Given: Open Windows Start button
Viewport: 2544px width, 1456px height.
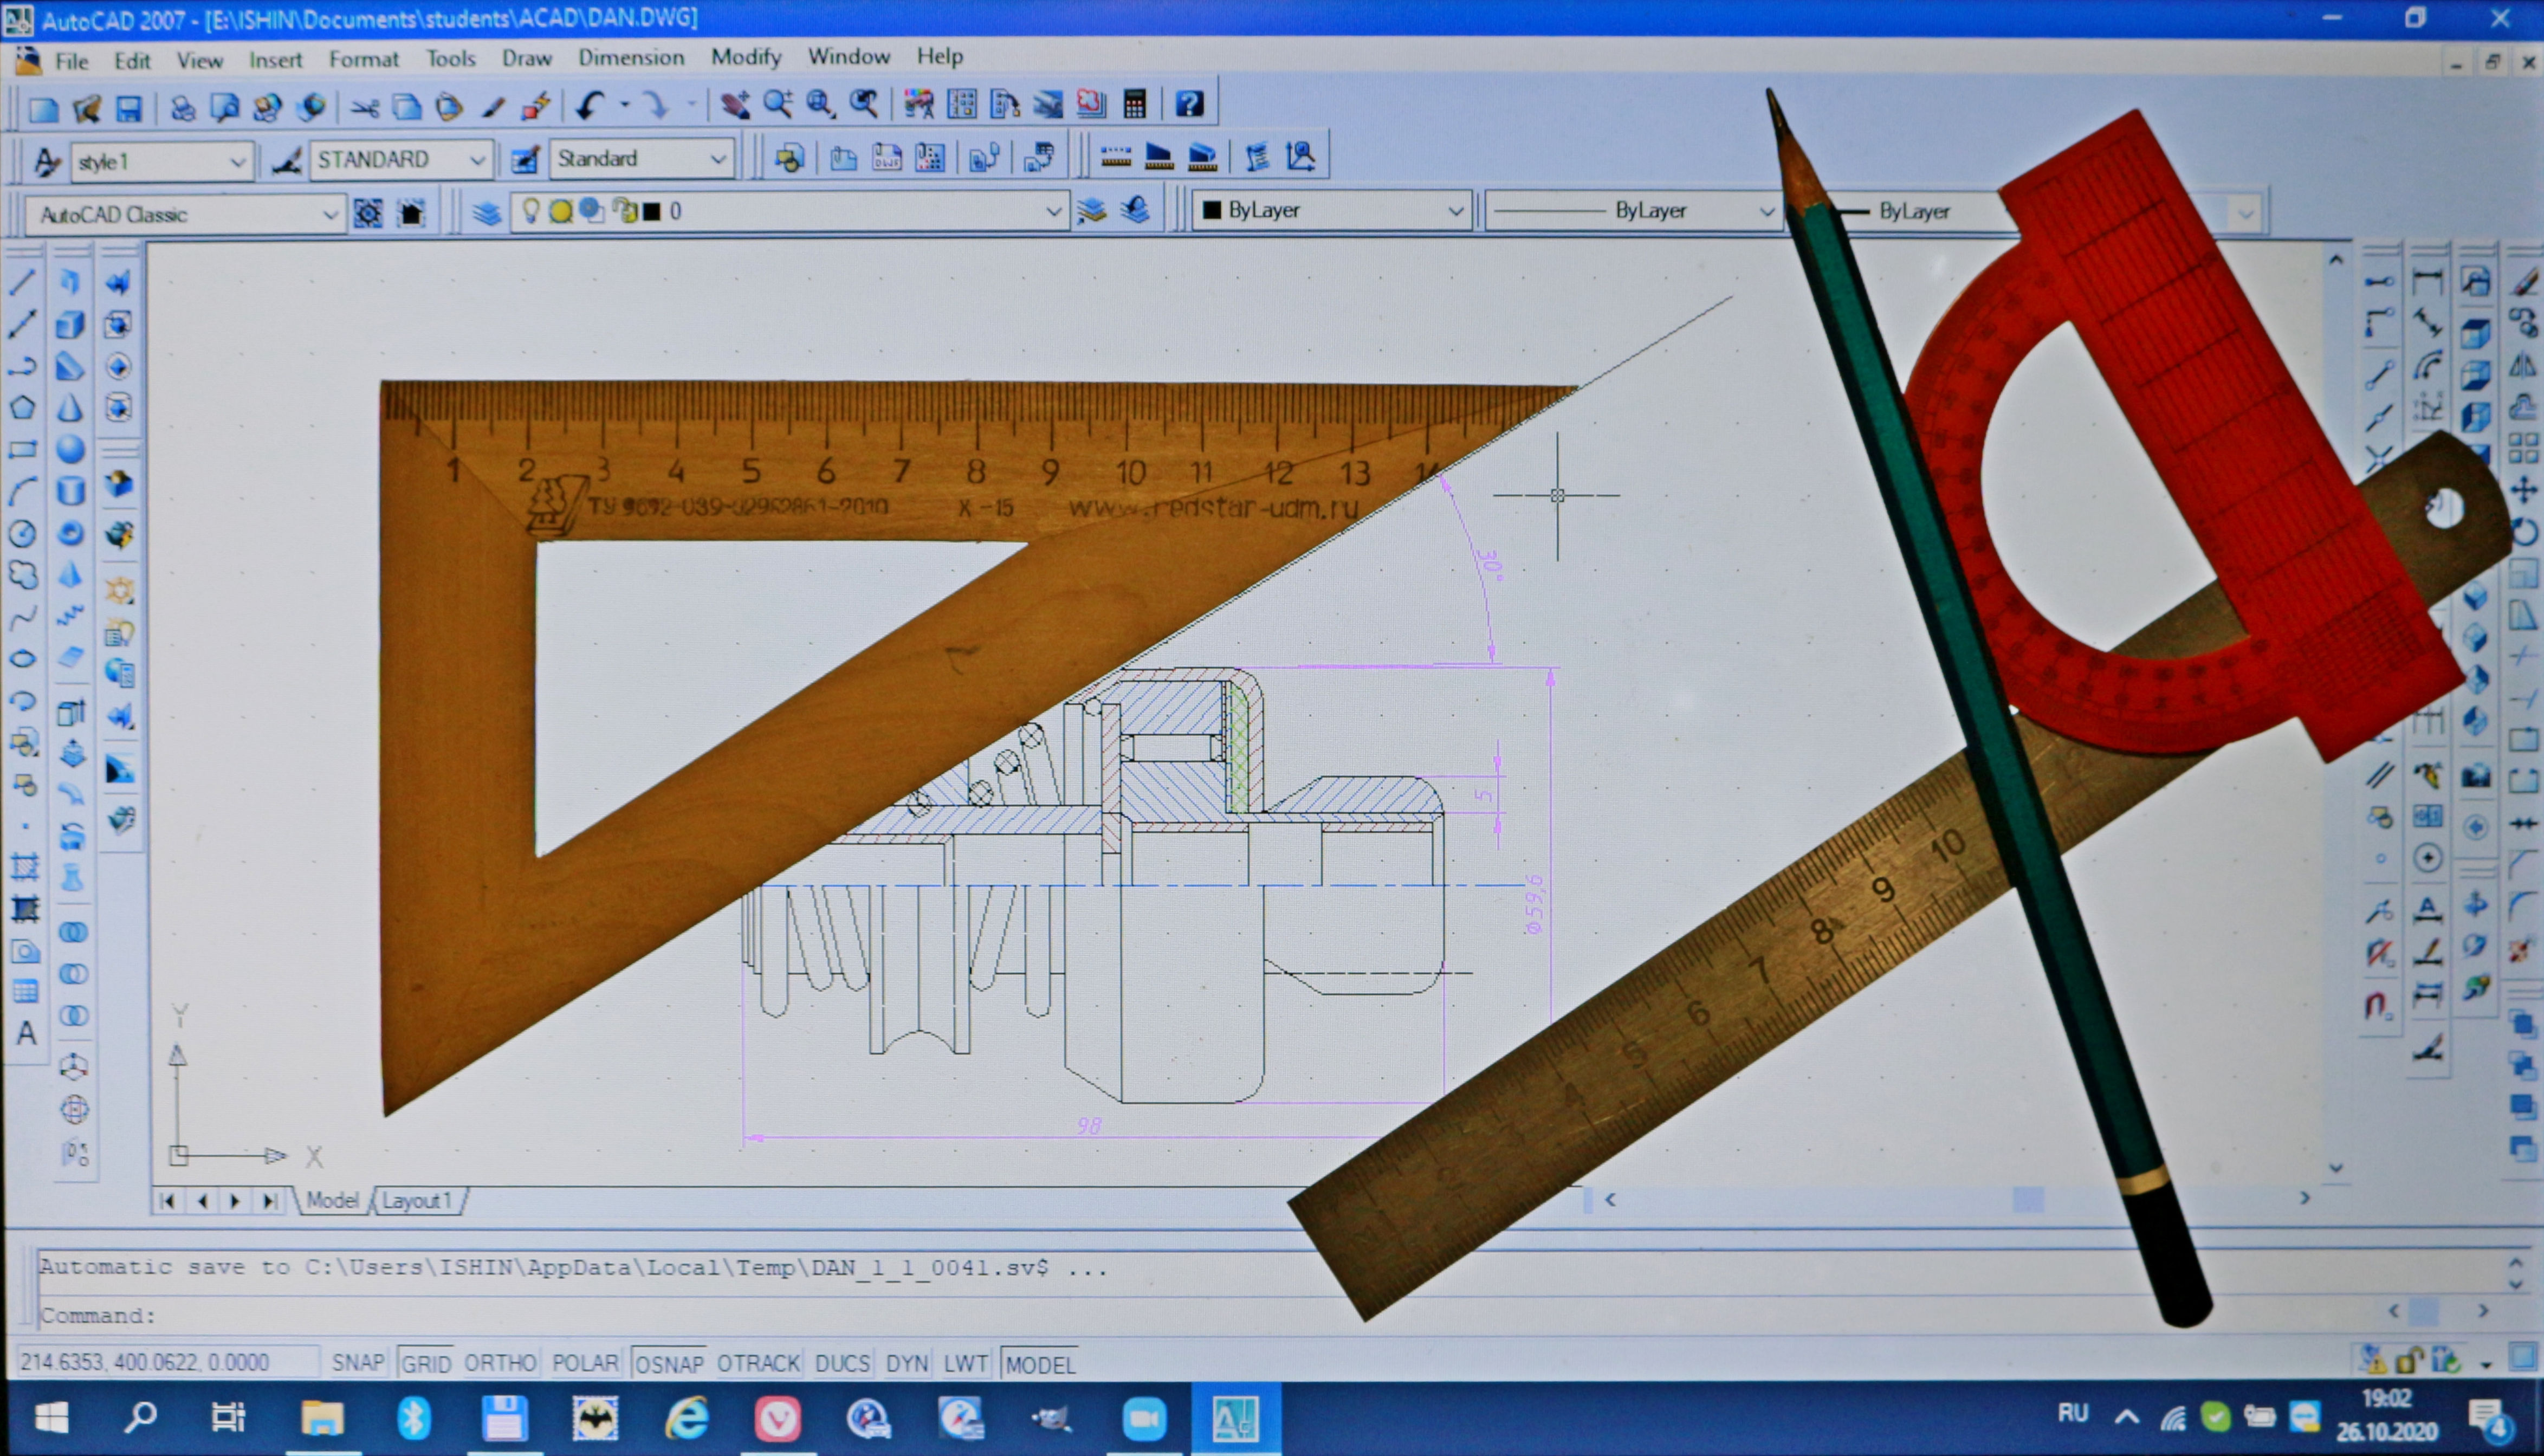Looking at the screenshot, I should click(x=51, y=1417).
